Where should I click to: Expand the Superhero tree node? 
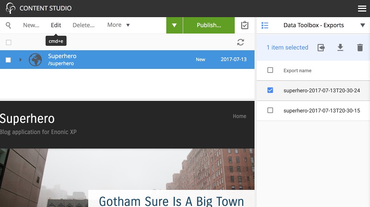click(21, 60)
